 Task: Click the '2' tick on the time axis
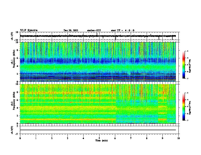(x=52, y=138)
